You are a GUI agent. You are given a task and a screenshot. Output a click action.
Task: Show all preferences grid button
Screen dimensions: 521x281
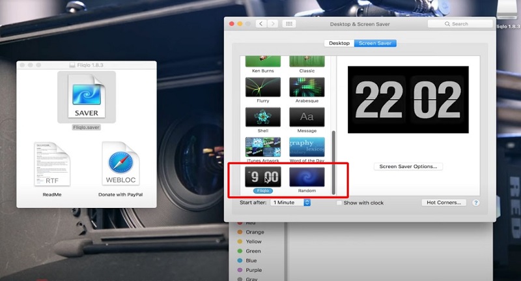[289, 24]
